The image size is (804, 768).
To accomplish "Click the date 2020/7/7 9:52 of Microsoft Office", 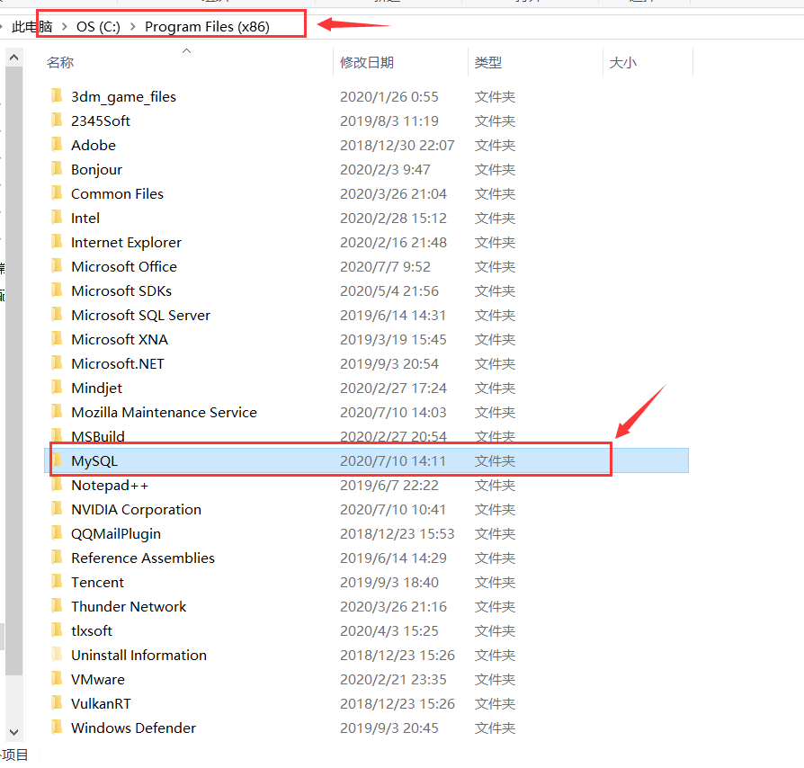I will [385, 266].
